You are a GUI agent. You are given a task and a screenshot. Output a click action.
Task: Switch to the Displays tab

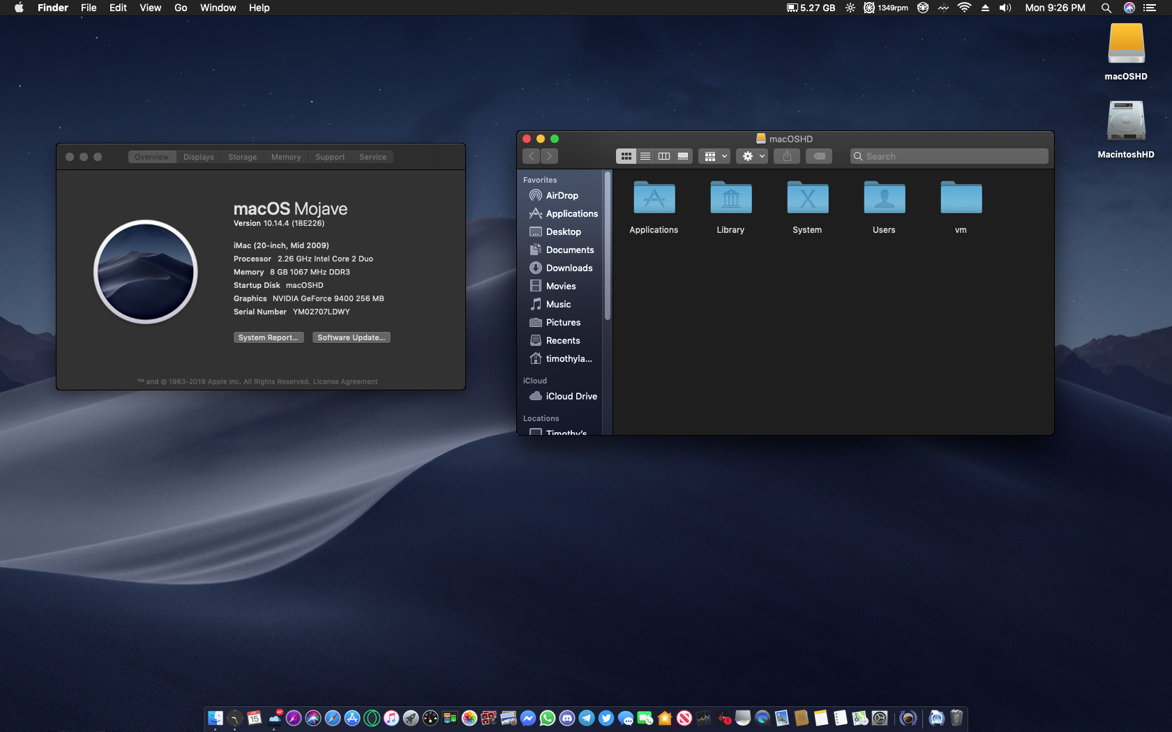(x=199, y=157)
